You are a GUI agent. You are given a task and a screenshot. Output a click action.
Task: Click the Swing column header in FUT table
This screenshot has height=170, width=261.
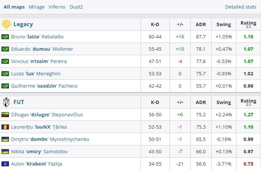point(223,102)
